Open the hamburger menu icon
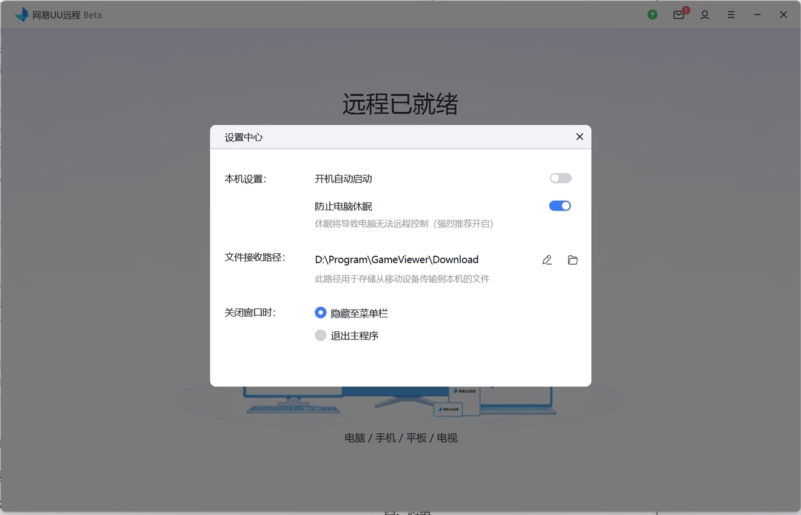Screen dimensions: 801x515 pyautogui.click(x=731, y=15)
